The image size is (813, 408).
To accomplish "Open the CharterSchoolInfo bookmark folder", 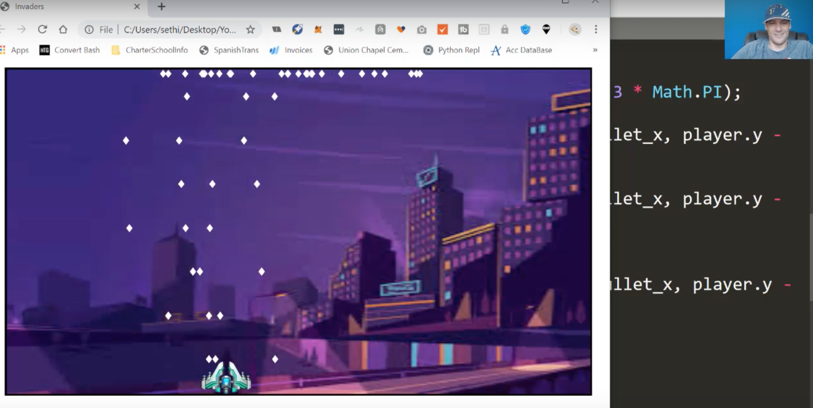I will click(150, 50).
